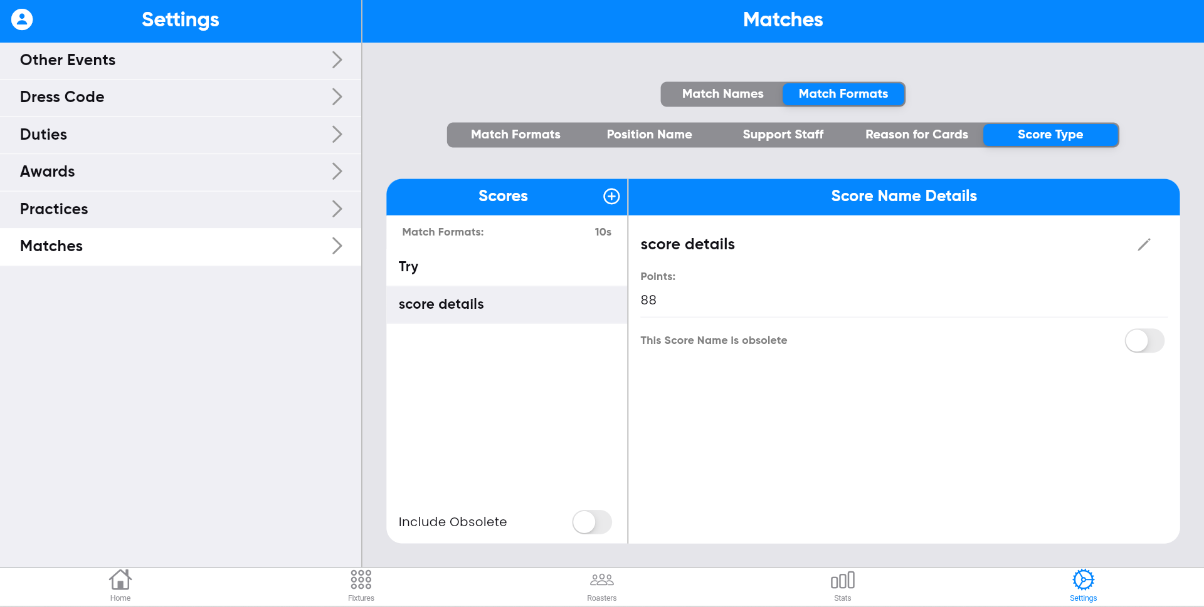Open Roasters from bottom navigation

click(601, 586)
